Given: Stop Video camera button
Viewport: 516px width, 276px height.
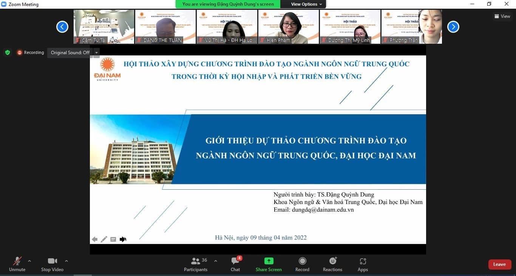Looking at the screenshot, I should [x=52, y=264].
